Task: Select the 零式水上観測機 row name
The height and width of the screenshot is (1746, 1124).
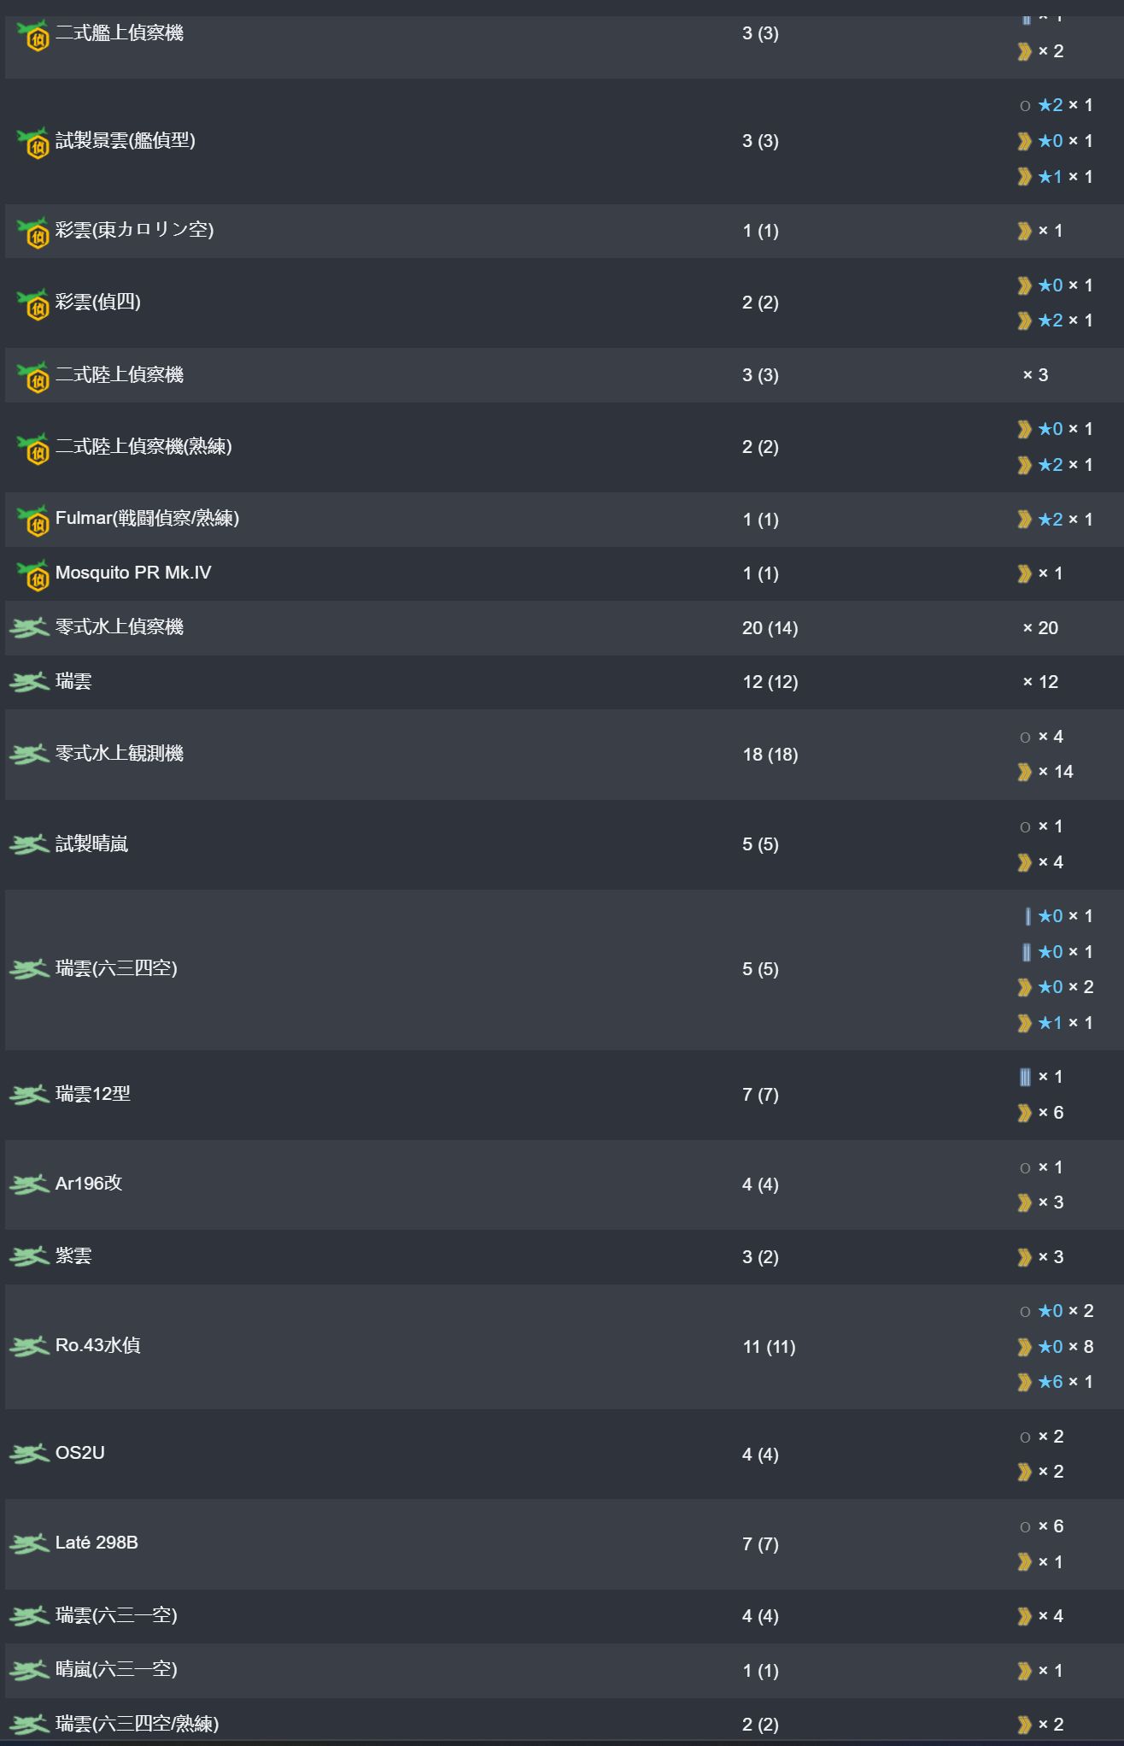Action: tap(120, 753)
